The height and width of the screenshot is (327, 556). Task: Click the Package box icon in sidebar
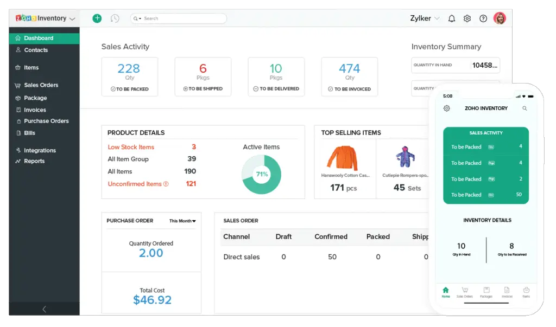(x=18, y=98)
